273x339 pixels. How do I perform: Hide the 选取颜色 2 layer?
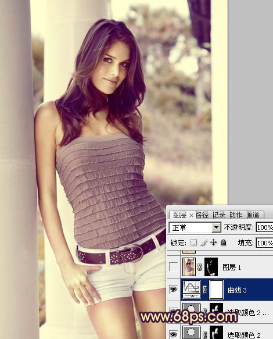pos(174,334)
